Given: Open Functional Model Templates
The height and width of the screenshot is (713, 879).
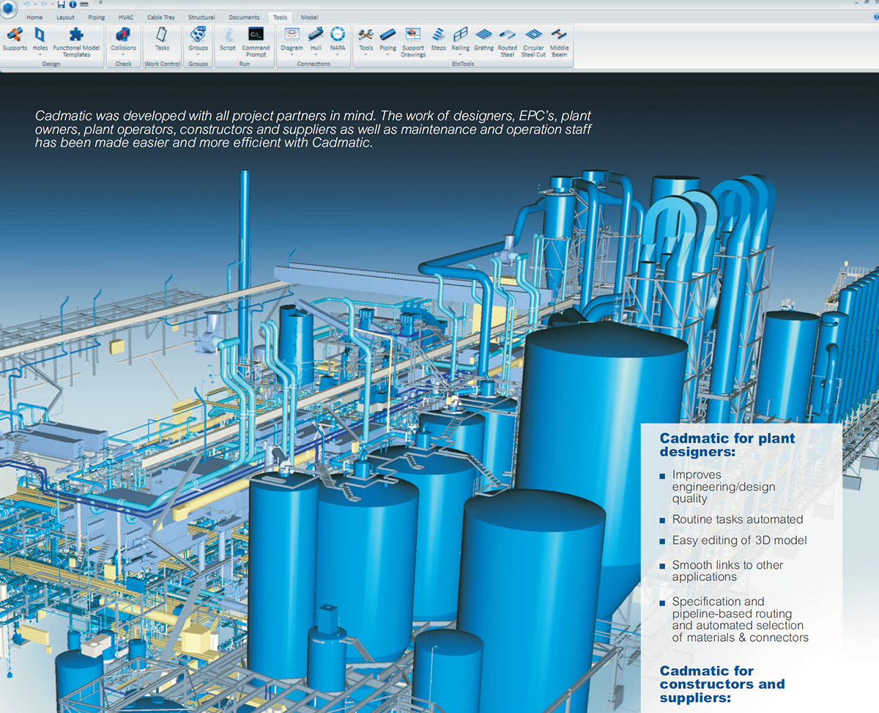Looking at the screenshot, I should (x=76, y=41).
